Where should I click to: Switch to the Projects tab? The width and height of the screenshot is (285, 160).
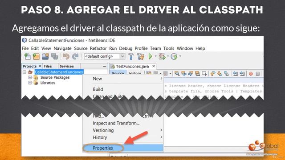point(30,66)
